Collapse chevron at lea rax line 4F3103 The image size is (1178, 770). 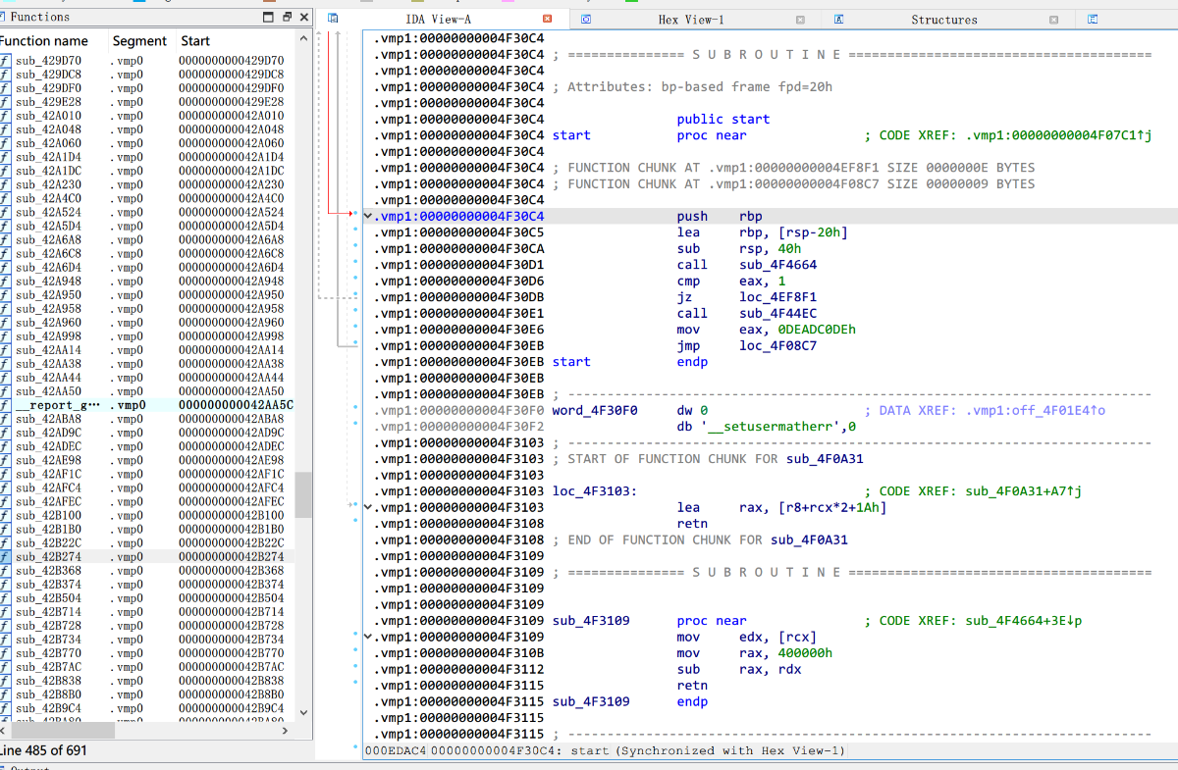point(368,507)
